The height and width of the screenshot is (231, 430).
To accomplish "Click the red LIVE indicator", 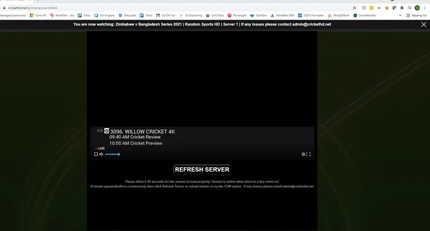I will click(100, 148).
